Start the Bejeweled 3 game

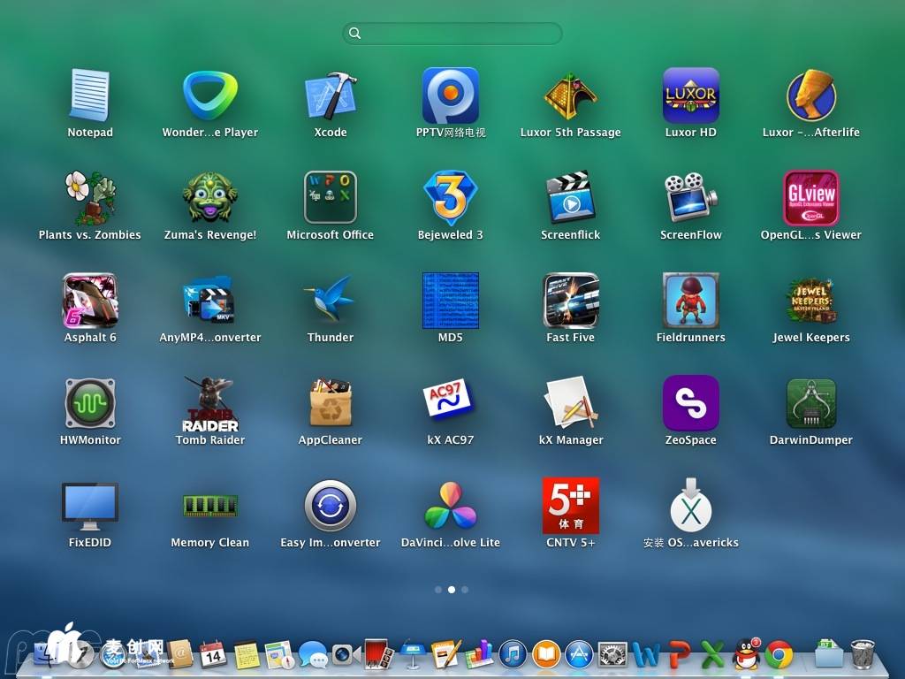(451, 199)
